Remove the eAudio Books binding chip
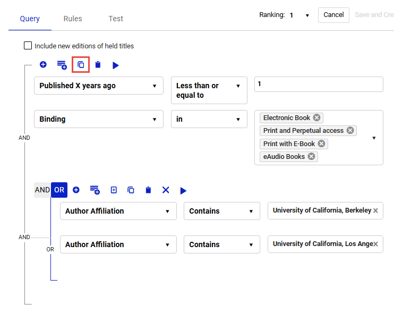This screenshot has width=394, height=313. [x=311, y=156]
